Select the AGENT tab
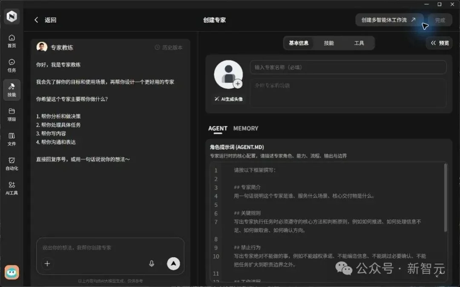This screenshot has width=460, height=287. point(218,128)
